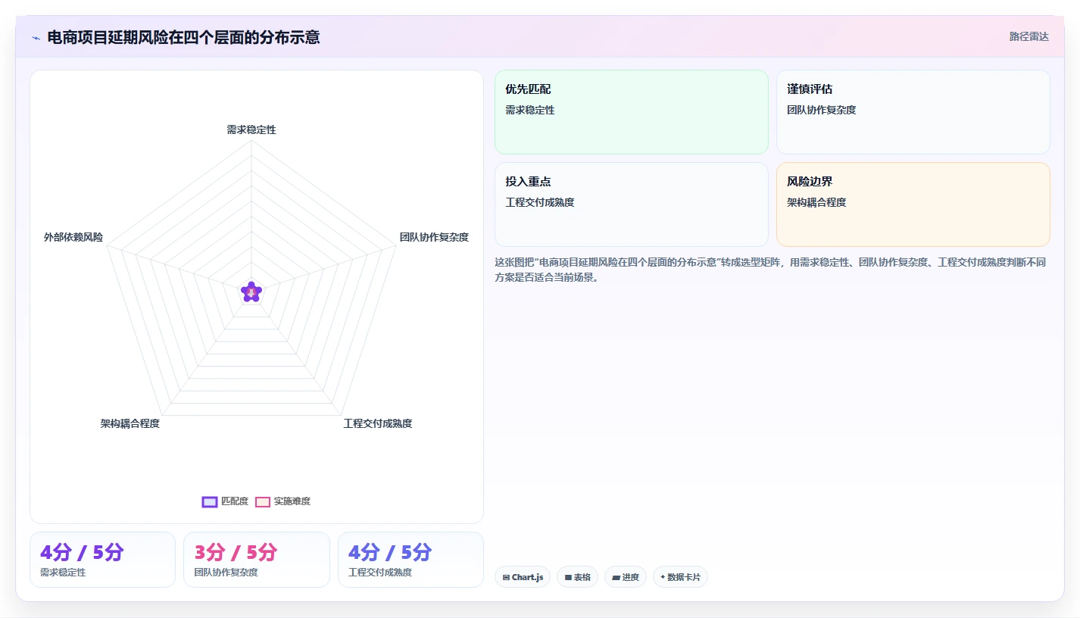Select the Chart.js tag chip
The height and width of the screenshot is (618, 1080).
point(523,577)
